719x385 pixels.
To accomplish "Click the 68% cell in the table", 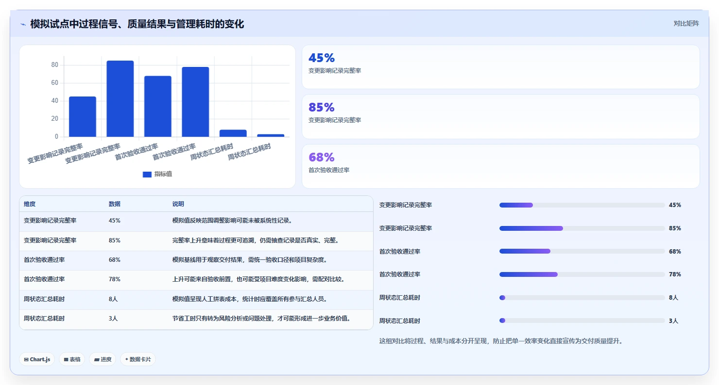I will (x=115, y=260).
